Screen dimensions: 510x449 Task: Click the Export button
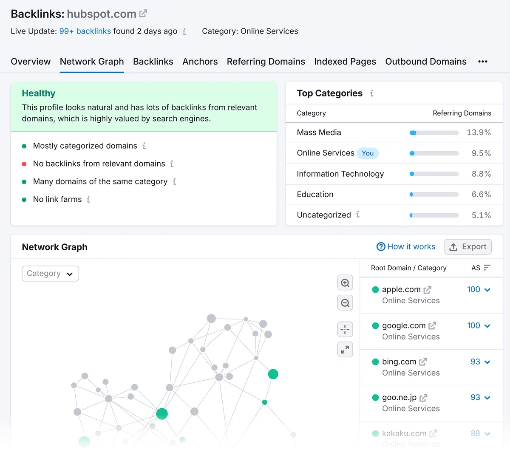coord(468,246)
